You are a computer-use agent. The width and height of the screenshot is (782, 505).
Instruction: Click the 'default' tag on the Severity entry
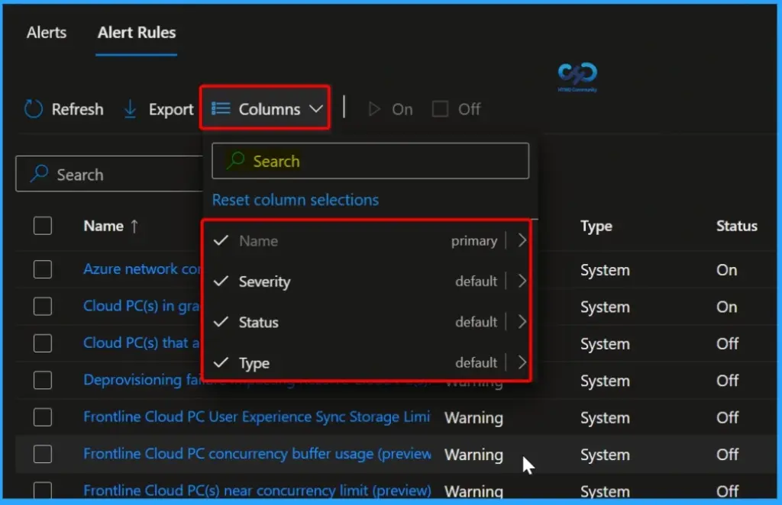coord(476,281)
